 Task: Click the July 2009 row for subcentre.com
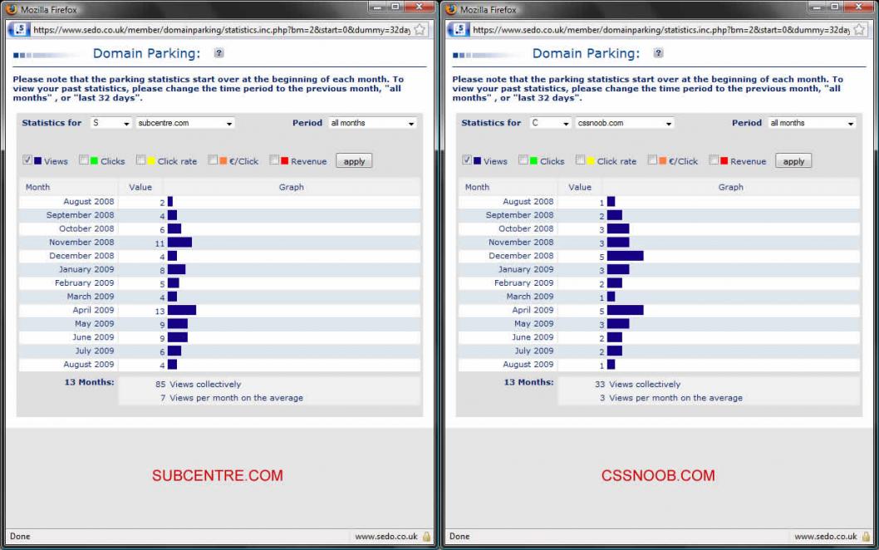point(219,351)
